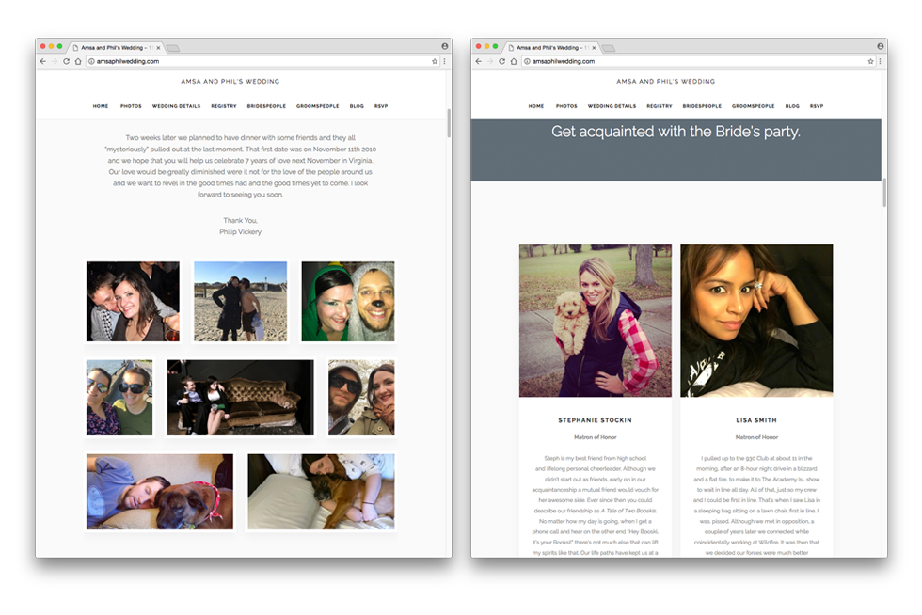Click the address bar URL in the left window
The width and height of the screenshot is (922, 615).
128,61
